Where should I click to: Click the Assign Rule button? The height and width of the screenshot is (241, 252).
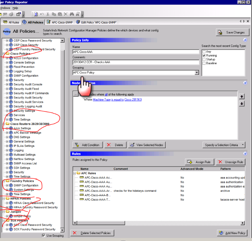point(200,162)
